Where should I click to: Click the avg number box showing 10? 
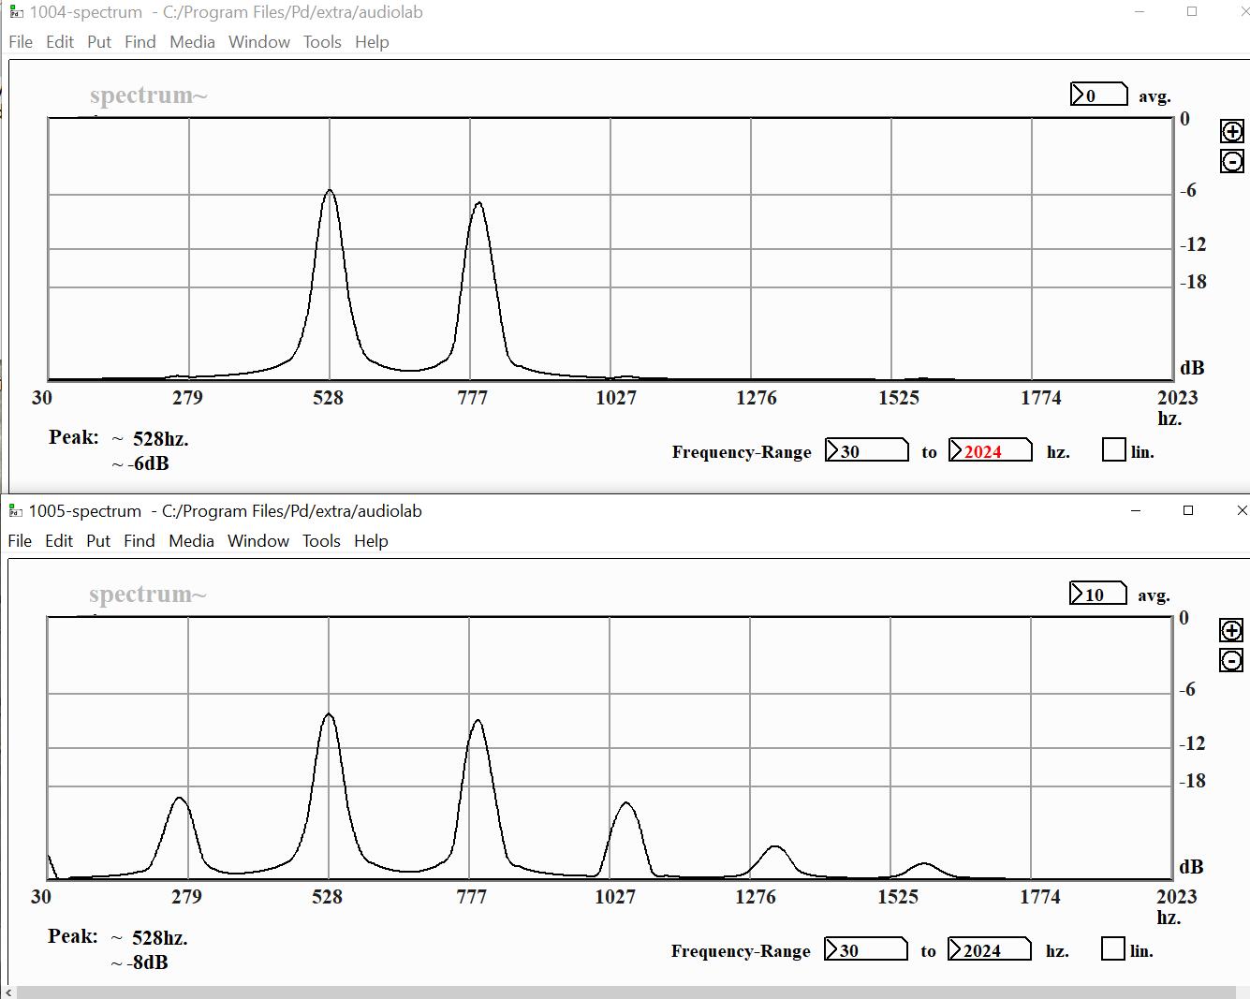tap(1098, 593)
